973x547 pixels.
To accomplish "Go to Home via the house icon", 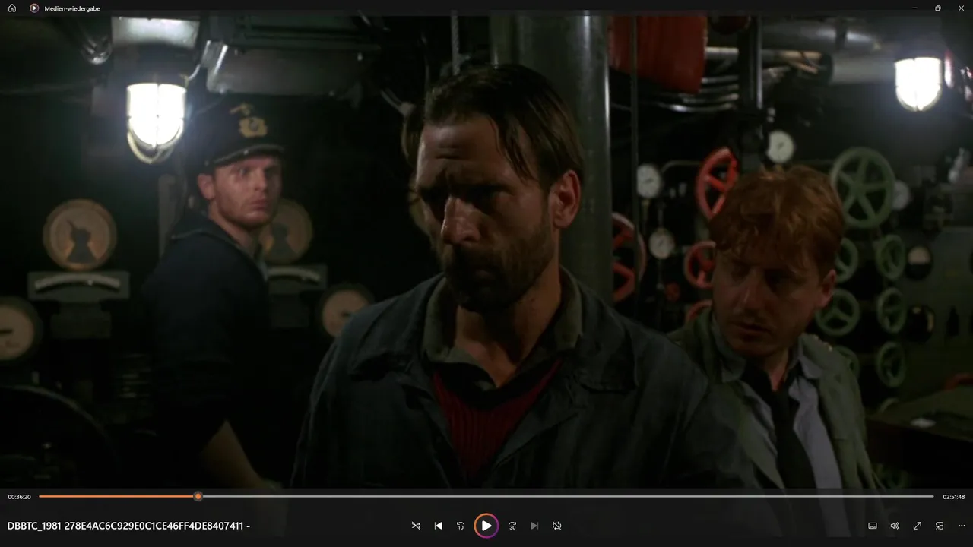I will point(12,8).
